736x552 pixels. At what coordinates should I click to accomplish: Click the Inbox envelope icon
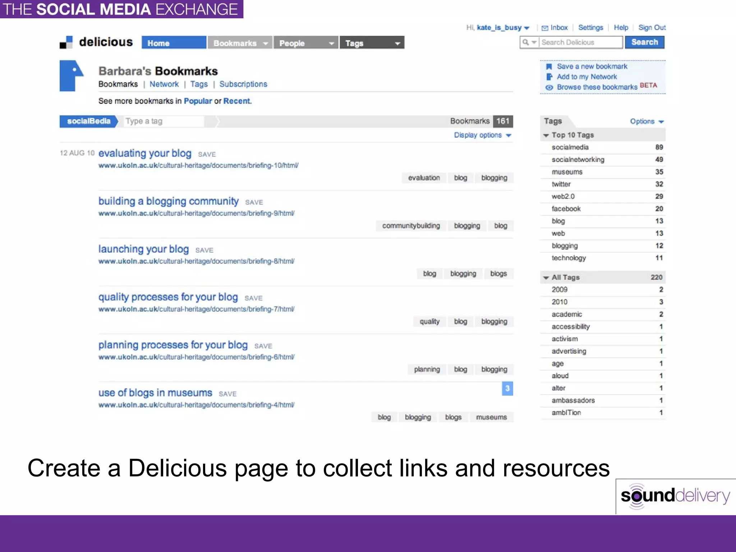pos(545,28)
